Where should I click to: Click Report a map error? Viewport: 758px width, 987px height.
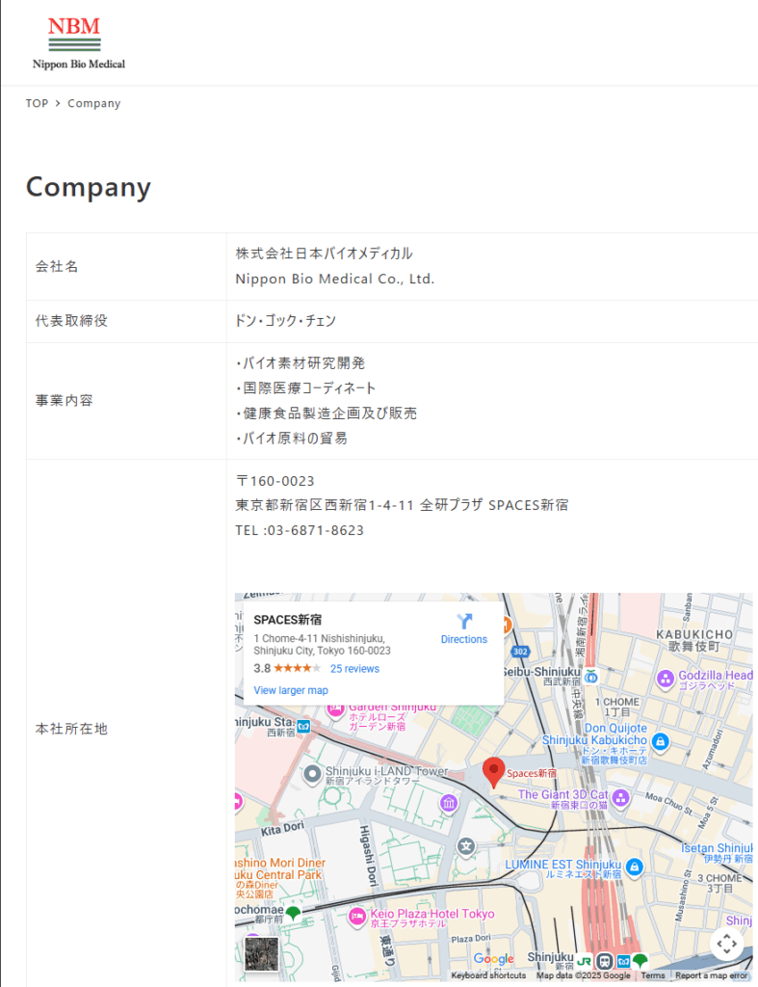coord(711,975)
